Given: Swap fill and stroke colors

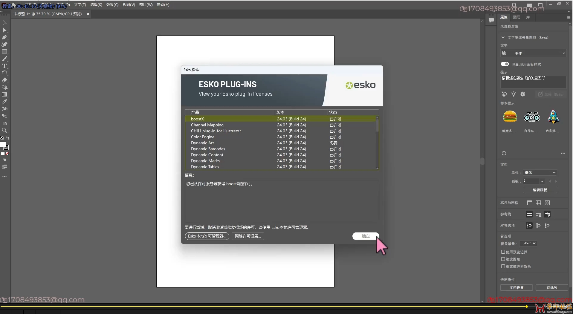Looking at the screenshot, I should (8, 138).
